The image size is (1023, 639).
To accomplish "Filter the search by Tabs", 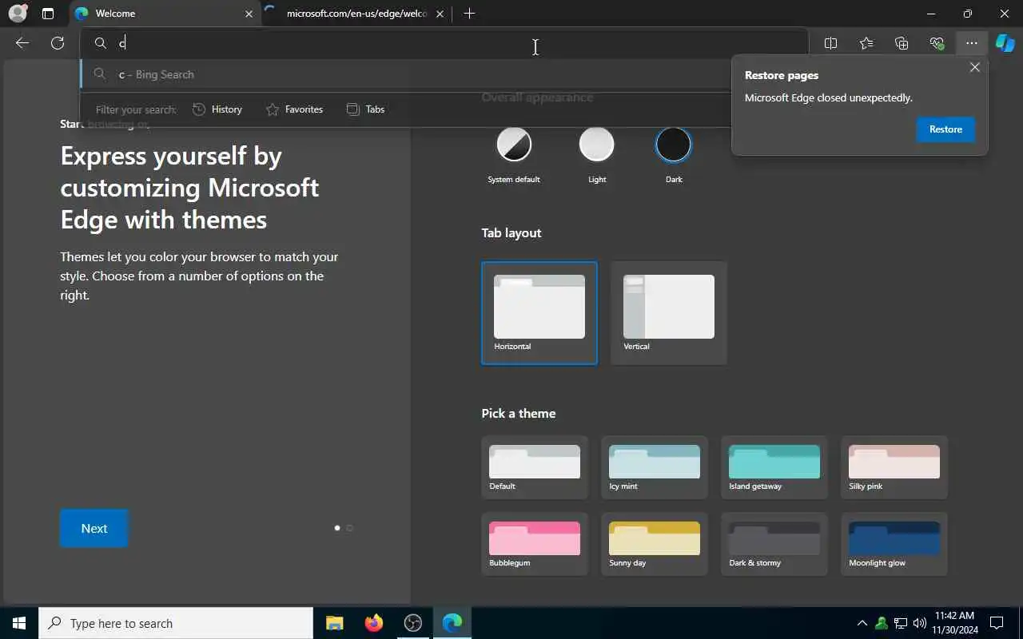I will [x=366, y=109].
